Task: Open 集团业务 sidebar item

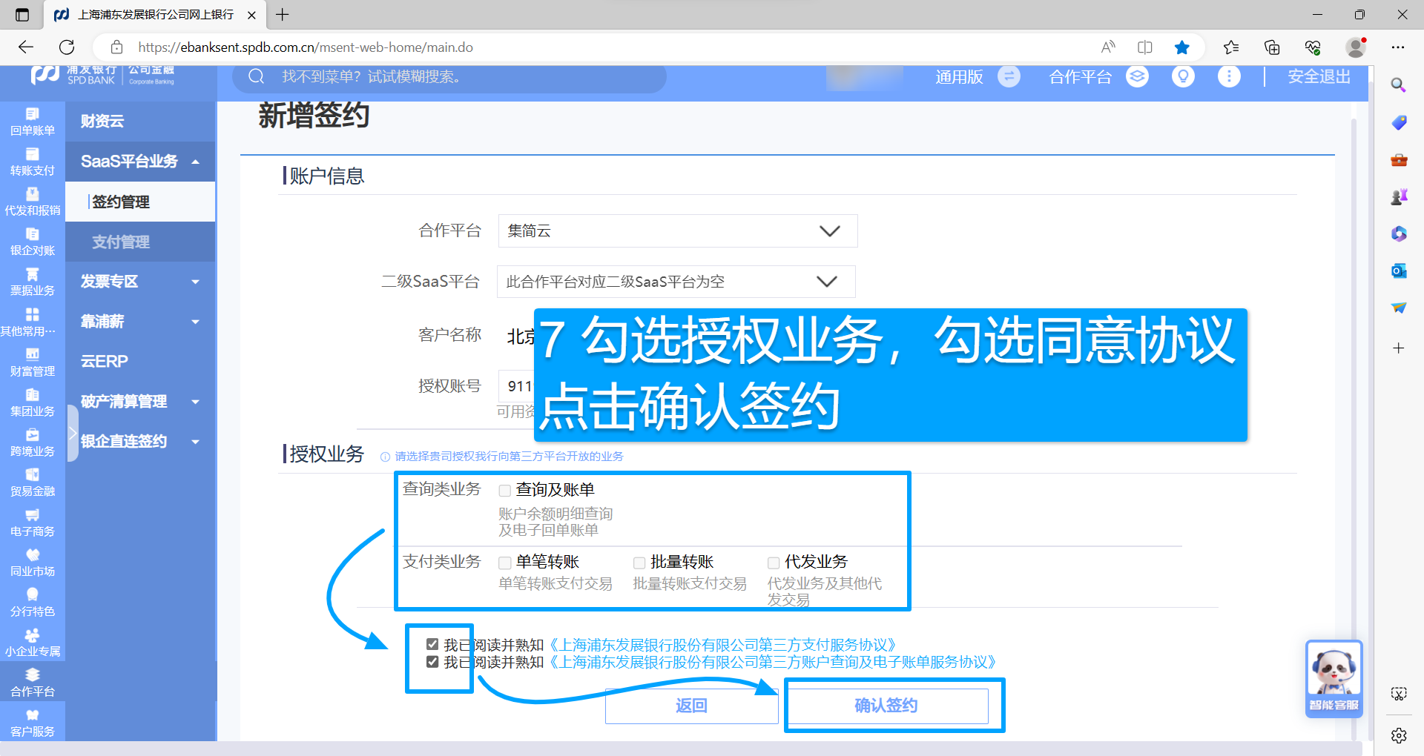Action: 33,402
